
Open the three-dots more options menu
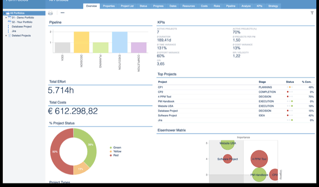point(62,13)
